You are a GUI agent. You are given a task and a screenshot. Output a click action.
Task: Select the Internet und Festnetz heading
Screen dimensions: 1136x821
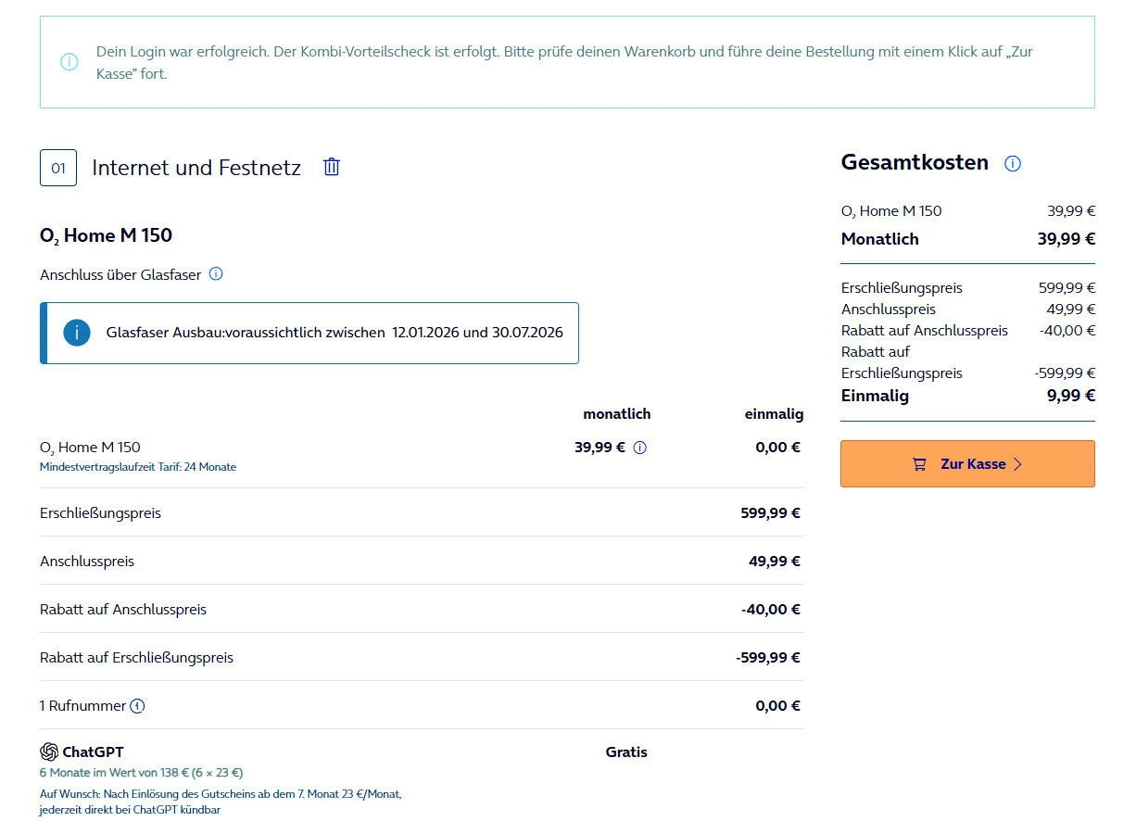click(x=196, y=168)
